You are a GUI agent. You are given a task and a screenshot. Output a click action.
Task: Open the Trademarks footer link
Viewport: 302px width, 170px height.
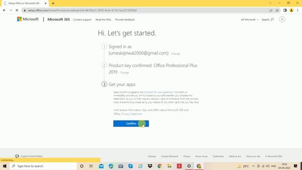point(218,156)
